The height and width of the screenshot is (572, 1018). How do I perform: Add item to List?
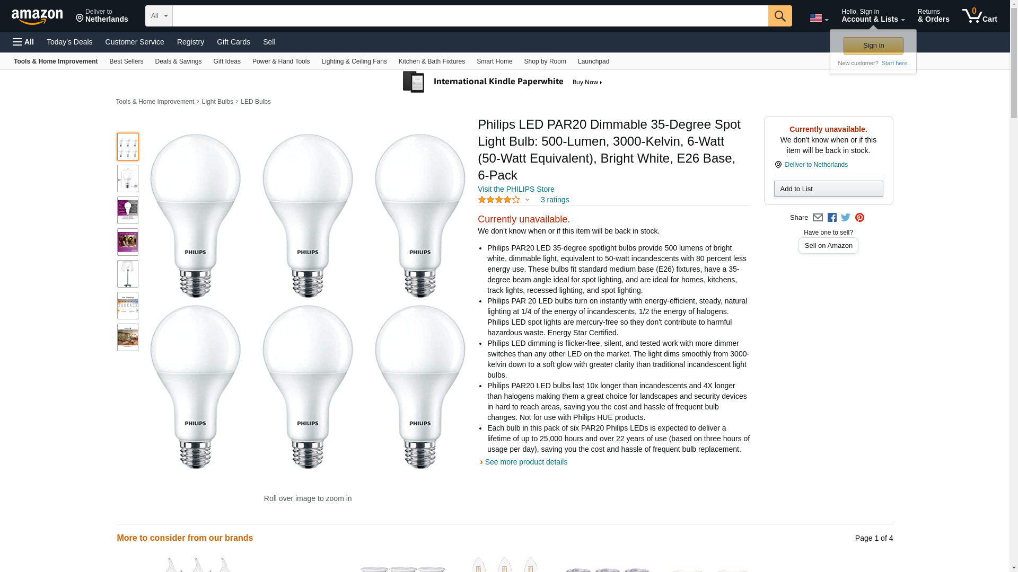pyautogui.click(x=828, y=189)
